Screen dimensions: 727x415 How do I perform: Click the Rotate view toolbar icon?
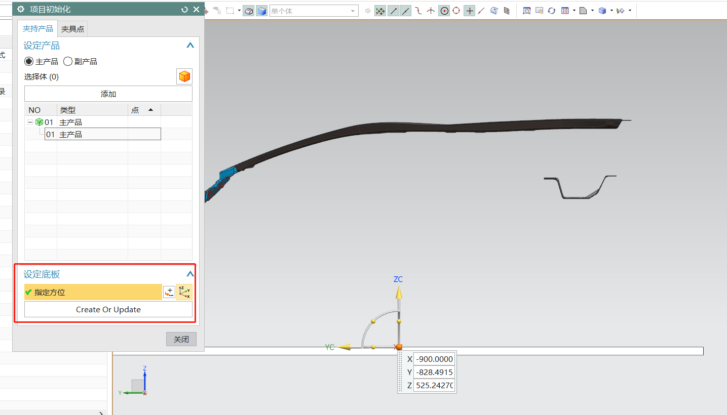click(x=552, y=11)
